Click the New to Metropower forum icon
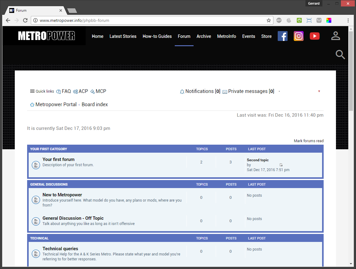 [36, 200]
